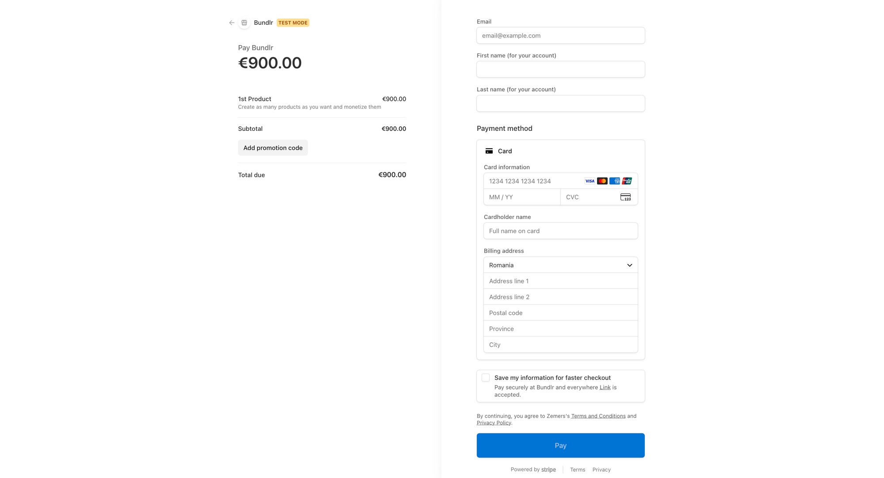Click Add promotion code button
Viewport: 884px width, 478px height.
[x=273, y=148]
